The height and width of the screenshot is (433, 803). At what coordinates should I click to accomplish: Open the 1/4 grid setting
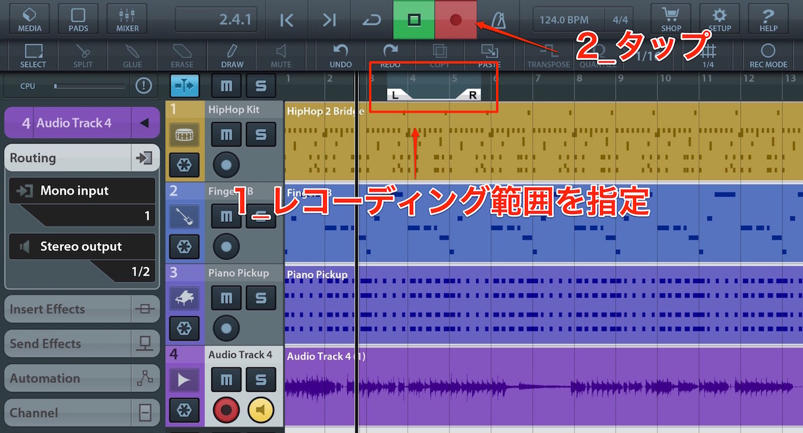(708, 56)
